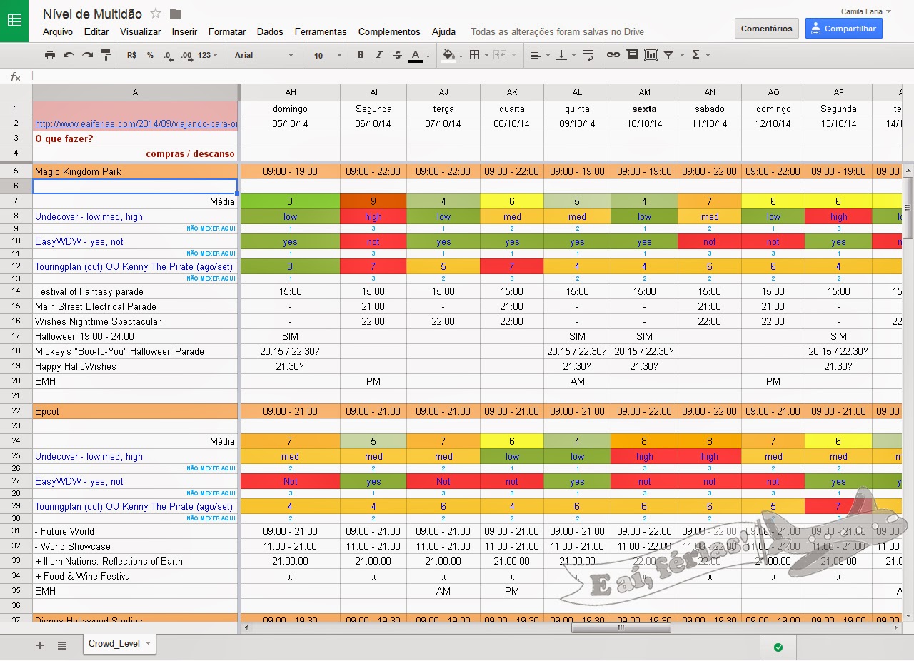Screen dimensions: 914x661
Task: Expand the functions sigma dropdown arrow
Action: click(708, 56)
